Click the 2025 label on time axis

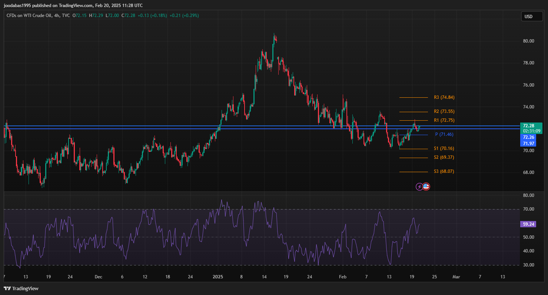tap(218, 276)
